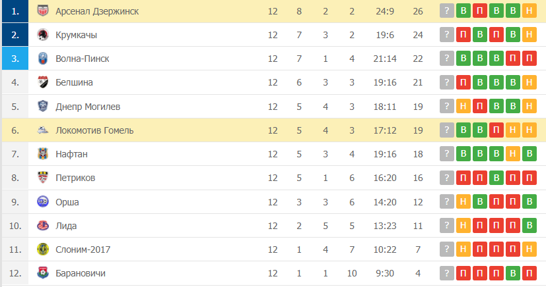Click the red П result in Локомотив Гомель row

point(496,130)
